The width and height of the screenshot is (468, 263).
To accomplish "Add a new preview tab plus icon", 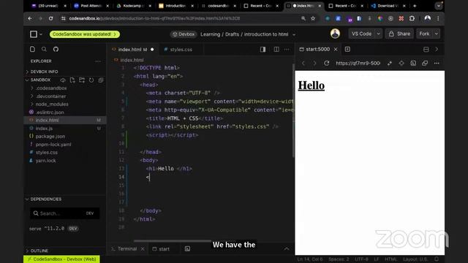I will (347, 49).
